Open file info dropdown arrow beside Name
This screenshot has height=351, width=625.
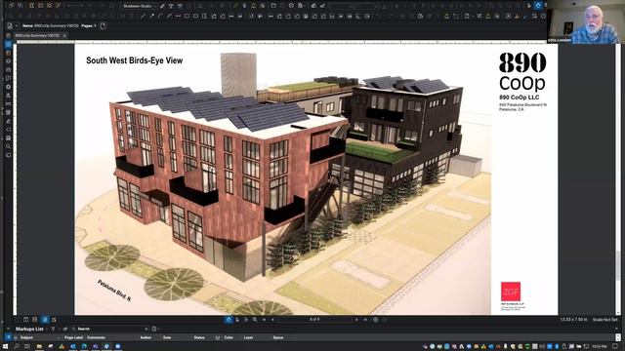tap(17, 26)
